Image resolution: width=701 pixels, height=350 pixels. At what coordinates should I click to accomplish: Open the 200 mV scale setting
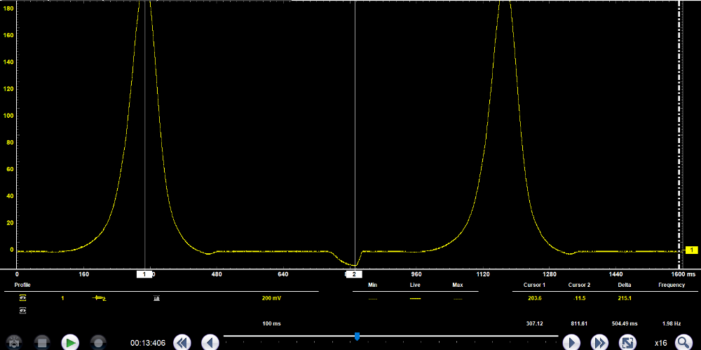[x=272, y=298]
